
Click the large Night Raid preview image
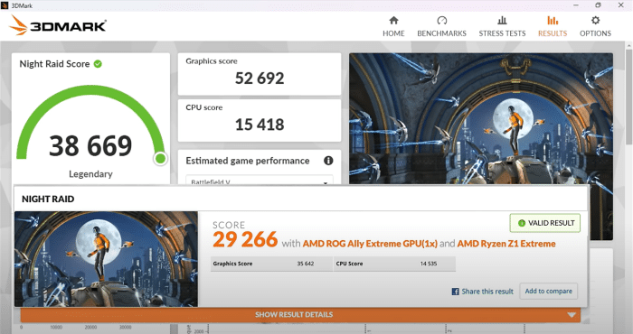click(481, 119)
